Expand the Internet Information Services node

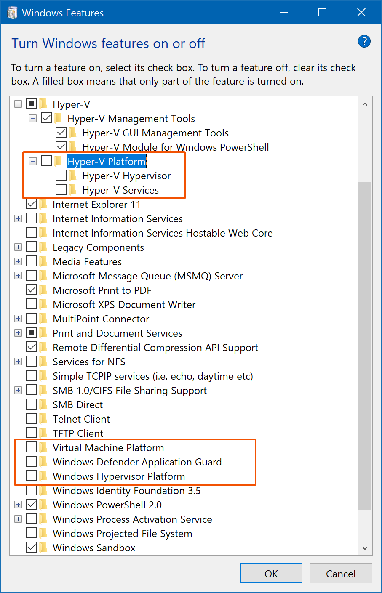[18, 218]
